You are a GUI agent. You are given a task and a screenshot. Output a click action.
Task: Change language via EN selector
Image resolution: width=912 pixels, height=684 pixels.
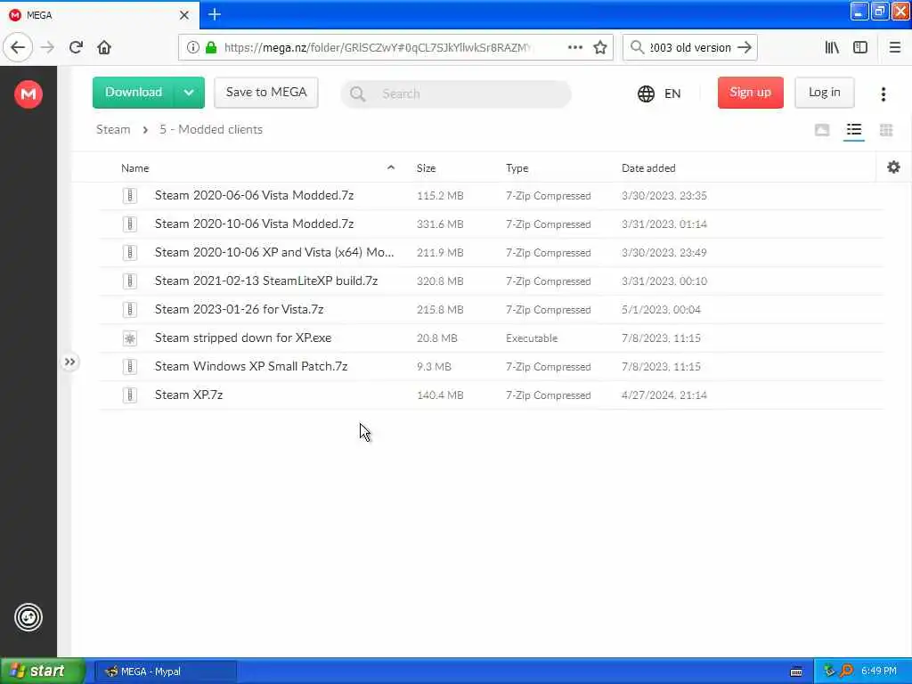click(x=672, y=94)
